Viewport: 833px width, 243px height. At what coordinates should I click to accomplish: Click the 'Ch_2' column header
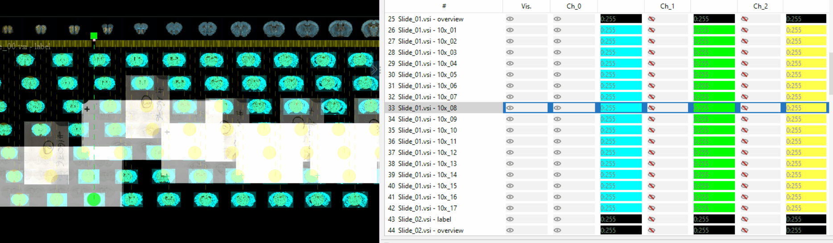(x=760, y=6)
